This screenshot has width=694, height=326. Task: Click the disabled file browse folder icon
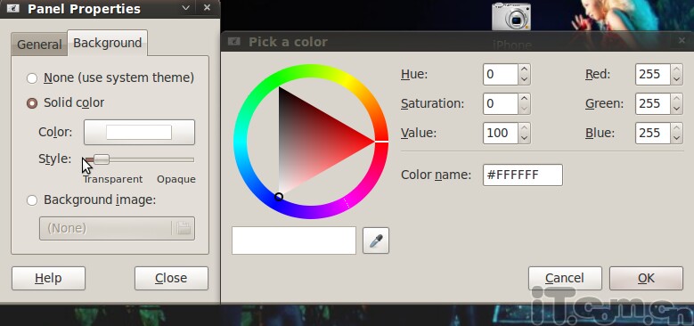pos(184,228)
